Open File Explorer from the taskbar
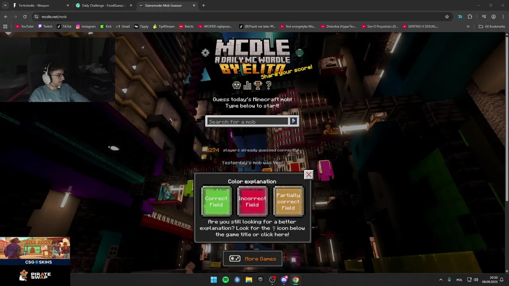Screen dimensions: 509x286 click(249, 280)
